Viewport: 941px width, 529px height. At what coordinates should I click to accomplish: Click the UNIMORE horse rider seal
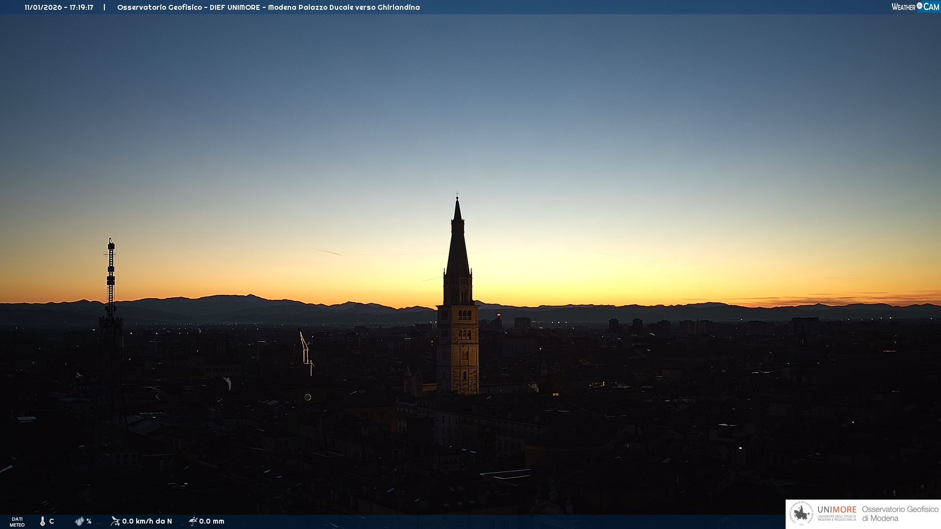click(801, 514)
